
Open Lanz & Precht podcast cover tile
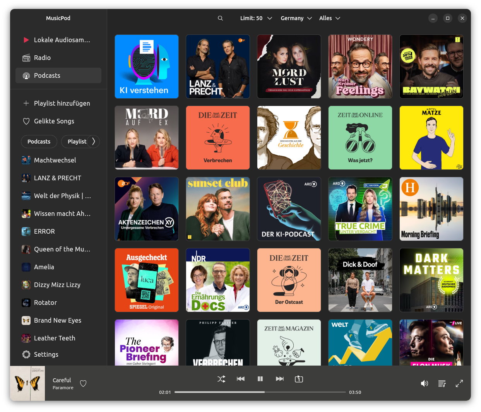pos(218,67)
